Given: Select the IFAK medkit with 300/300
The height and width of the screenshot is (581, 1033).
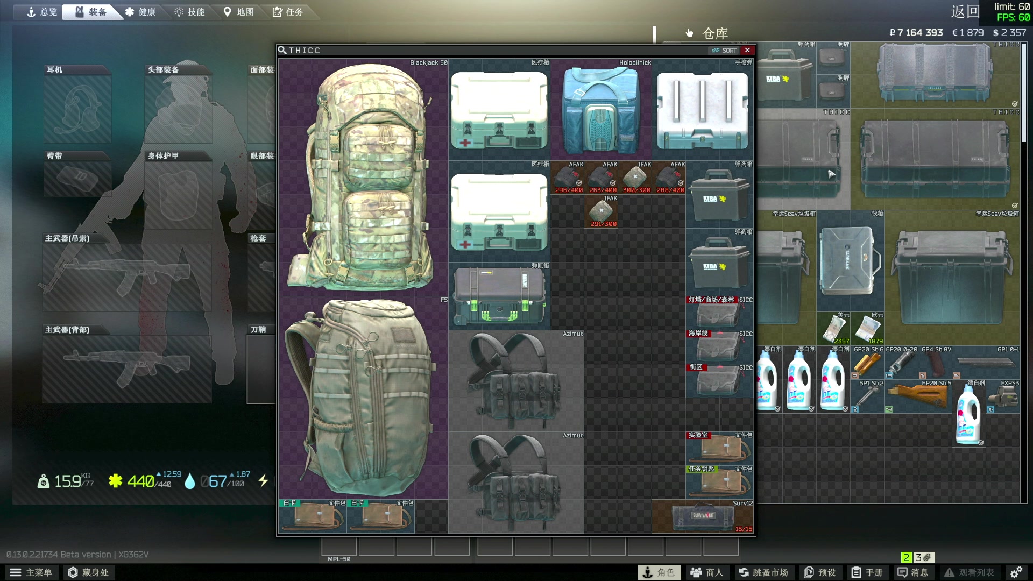Looking at the screenshot, I should coord(635,178).
